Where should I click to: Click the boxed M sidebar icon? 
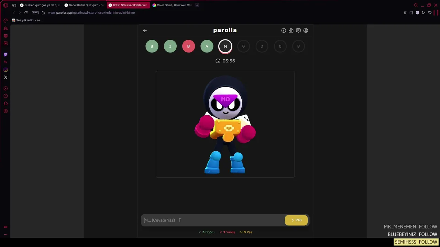pos(5,43)
